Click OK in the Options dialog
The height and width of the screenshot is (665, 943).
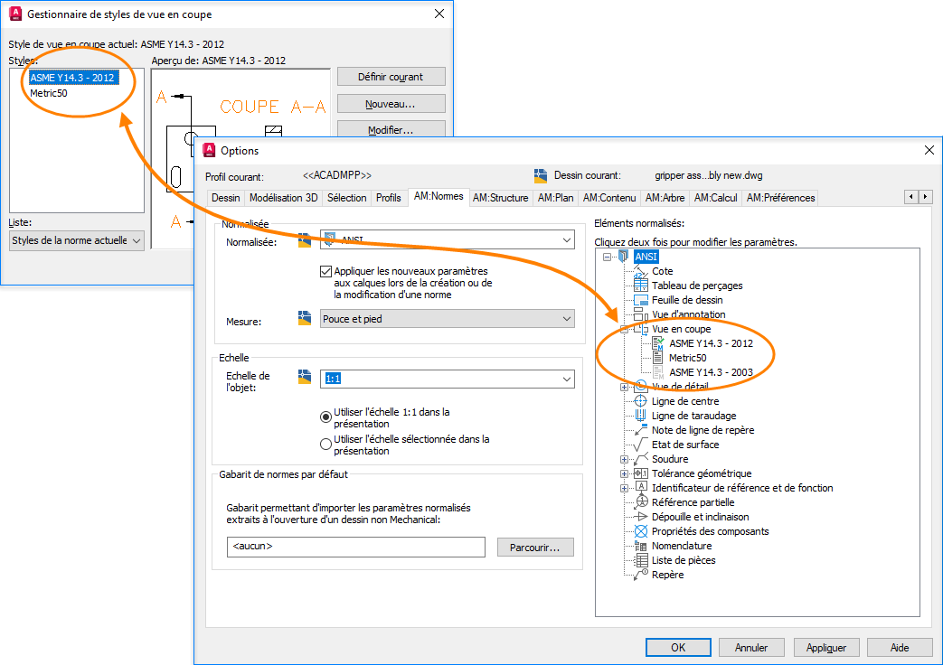click(678, 648)
